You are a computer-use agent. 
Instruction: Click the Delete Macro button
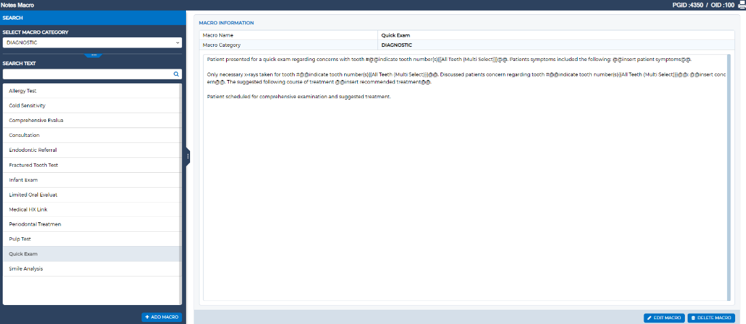coord(711,318)
